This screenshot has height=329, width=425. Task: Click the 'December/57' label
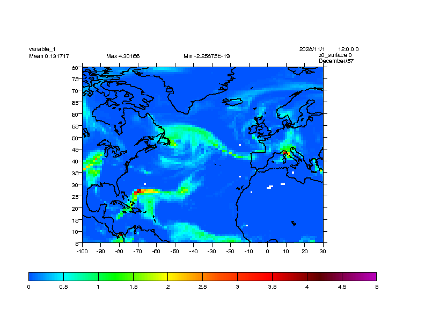point(336,61)
